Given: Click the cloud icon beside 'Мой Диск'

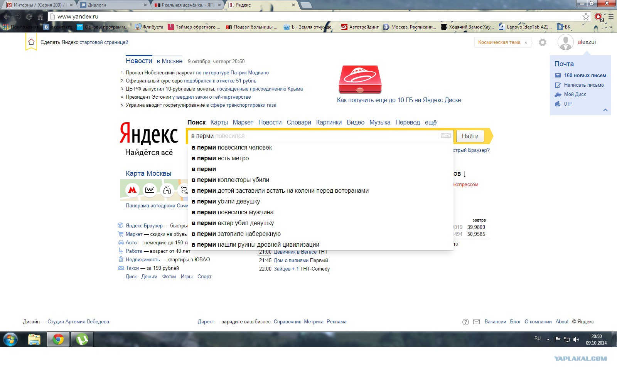Looking at the screenshot, I should (558, 94).
